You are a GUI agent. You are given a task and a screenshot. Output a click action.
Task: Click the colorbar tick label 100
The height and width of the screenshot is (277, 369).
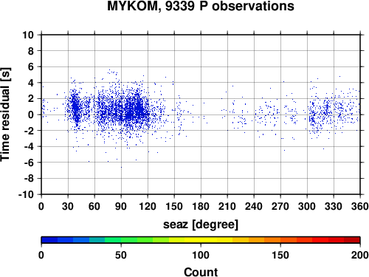point(201,255)
